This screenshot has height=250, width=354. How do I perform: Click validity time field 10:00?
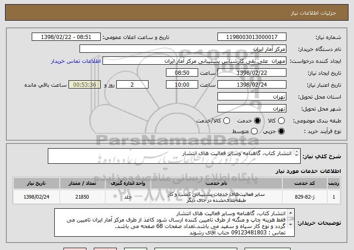coord(182,85)
